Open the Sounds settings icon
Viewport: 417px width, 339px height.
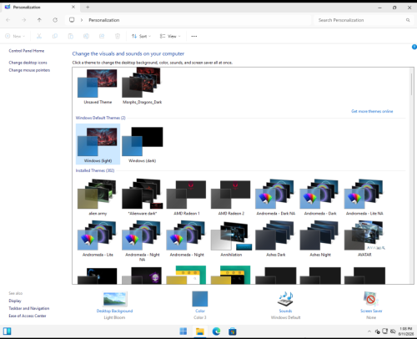point(285,299)
